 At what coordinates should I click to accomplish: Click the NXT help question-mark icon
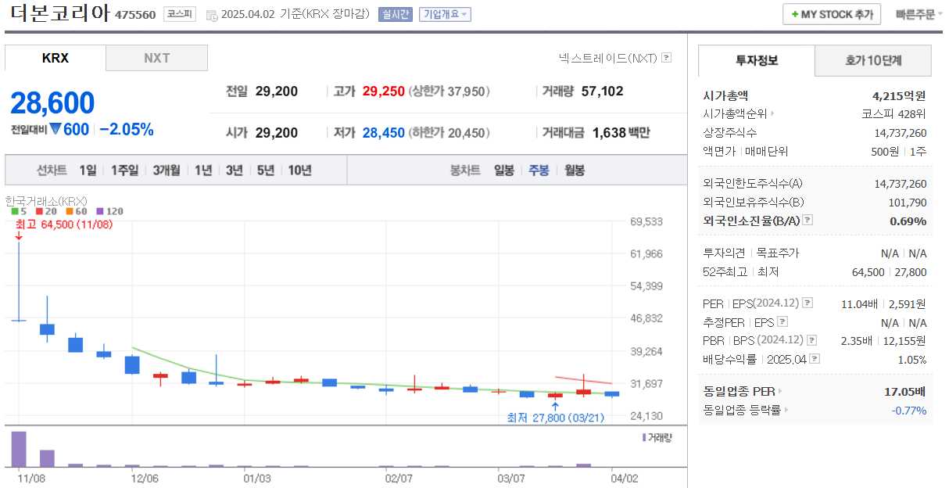pyautogui.click(x=666, y=57)
